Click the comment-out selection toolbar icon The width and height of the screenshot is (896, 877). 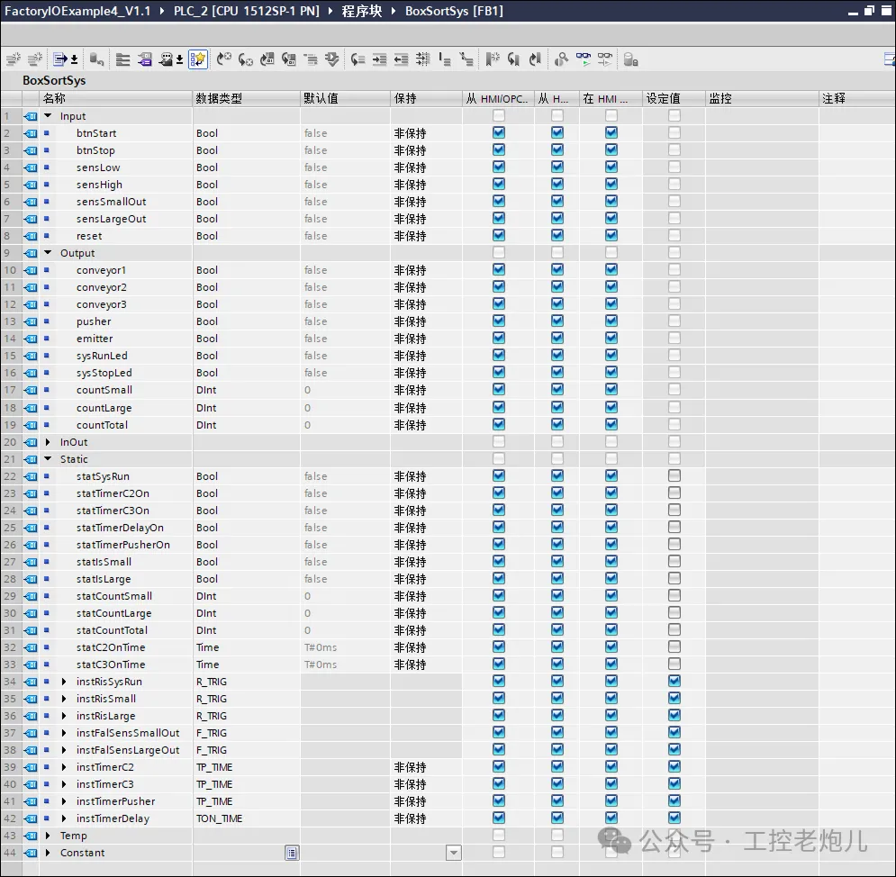[423, 59]
